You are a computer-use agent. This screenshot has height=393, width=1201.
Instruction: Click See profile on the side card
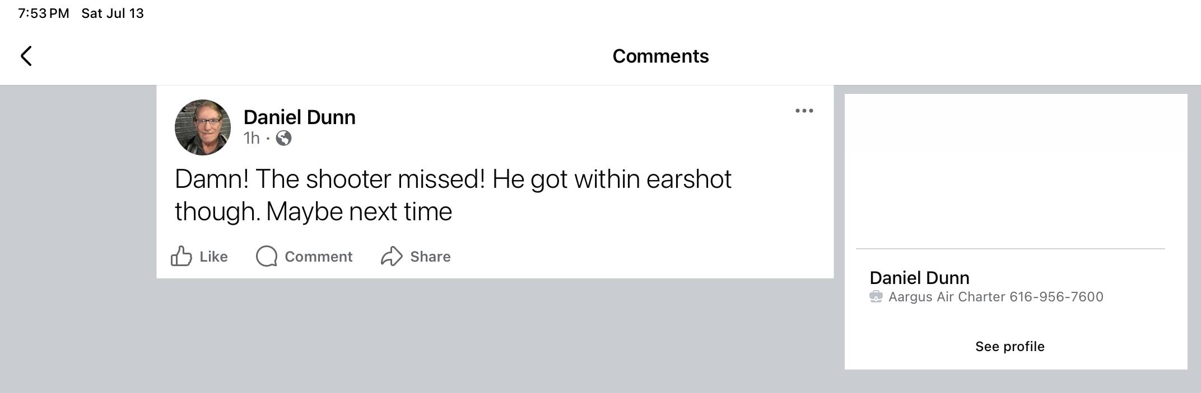(x=1010, y=347)
